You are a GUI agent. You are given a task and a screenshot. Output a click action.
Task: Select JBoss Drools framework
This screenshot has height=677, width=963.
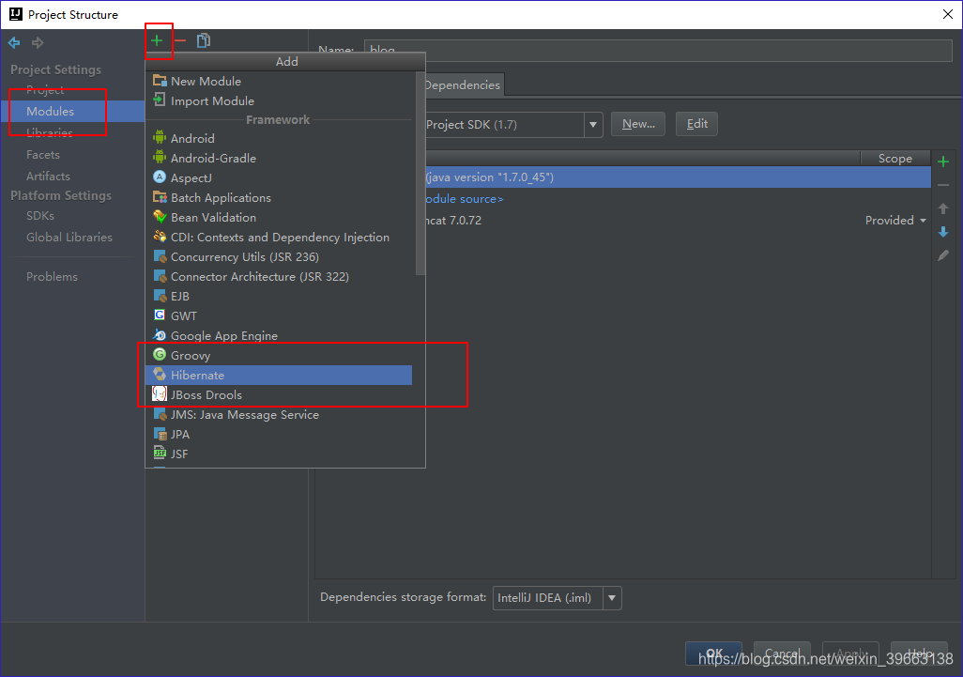pyautogui.click(x=281, y=395)
